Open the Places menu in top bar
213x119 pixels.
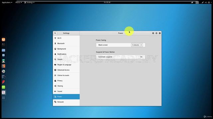[19, 2]
